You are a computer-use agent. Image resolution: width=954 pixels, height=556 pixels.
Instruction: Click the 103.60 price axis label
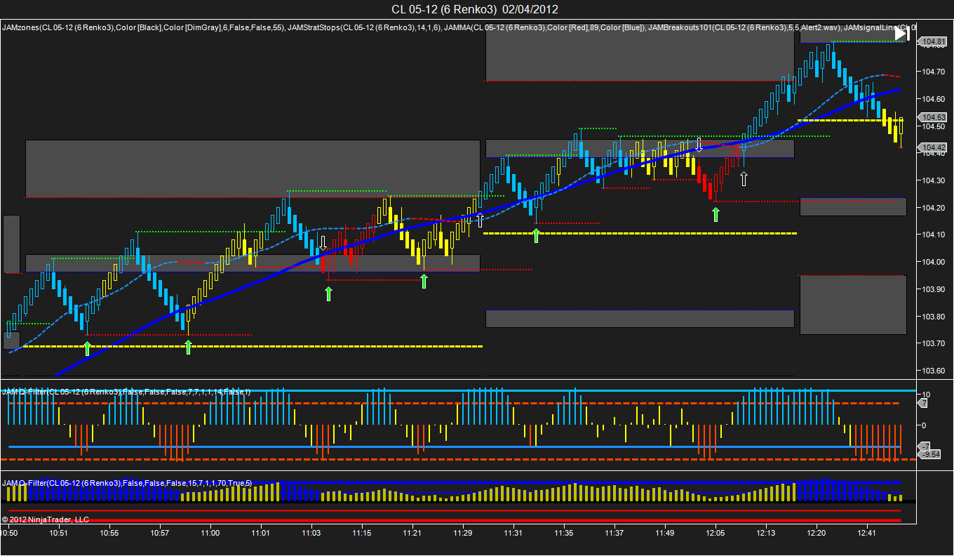[x=932, y=371]
